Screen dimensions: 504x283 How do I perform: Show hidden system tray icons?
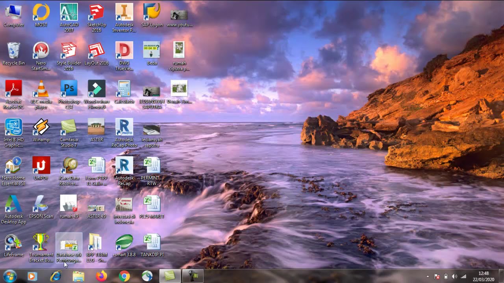click(428, 276)
